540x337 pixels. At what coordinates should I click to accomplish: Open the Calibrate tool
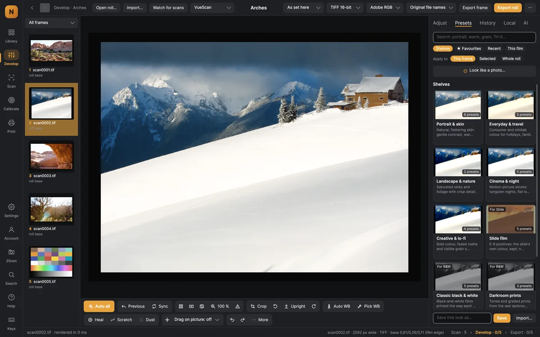point(11,103)
